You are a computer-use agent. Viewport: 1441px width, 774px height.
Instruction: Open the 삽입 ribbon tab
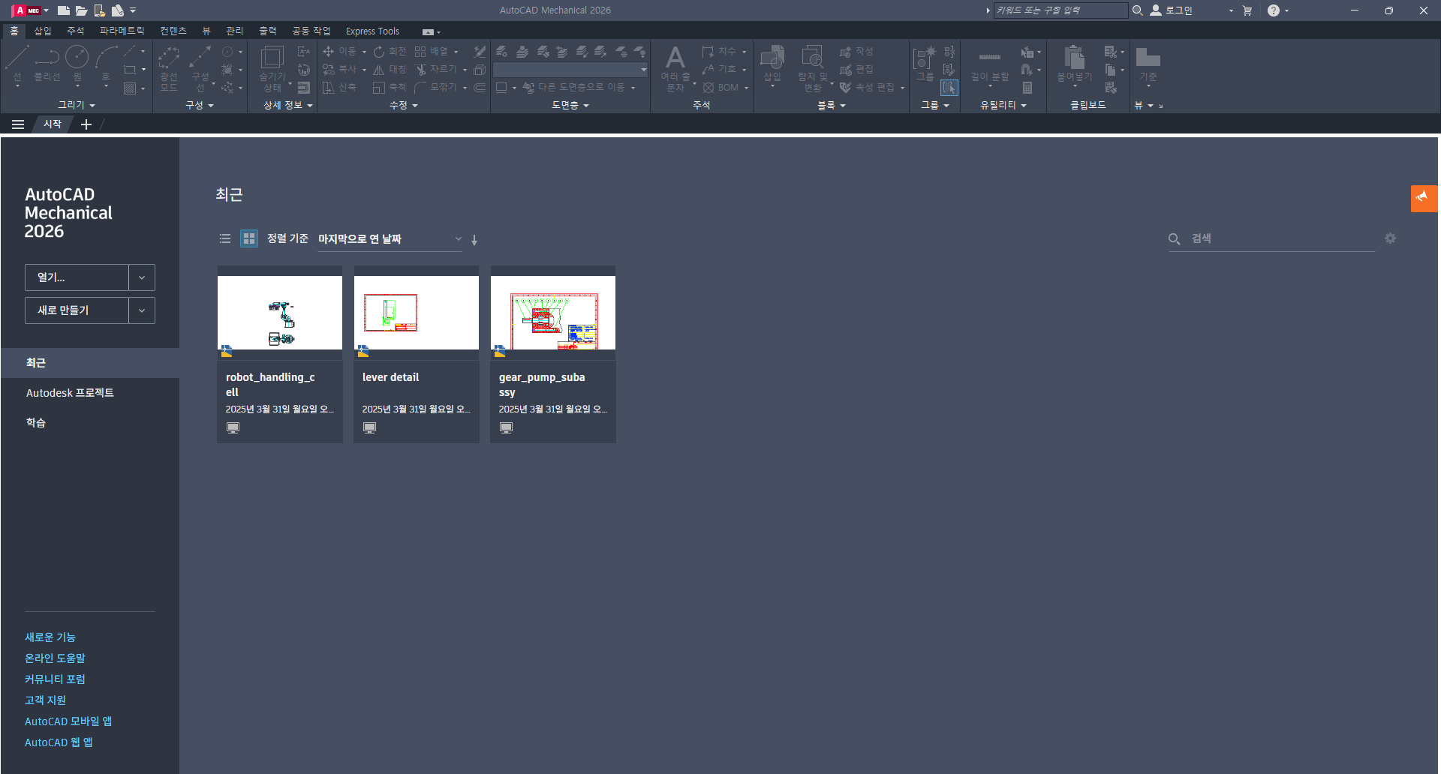tap(43, 31)
